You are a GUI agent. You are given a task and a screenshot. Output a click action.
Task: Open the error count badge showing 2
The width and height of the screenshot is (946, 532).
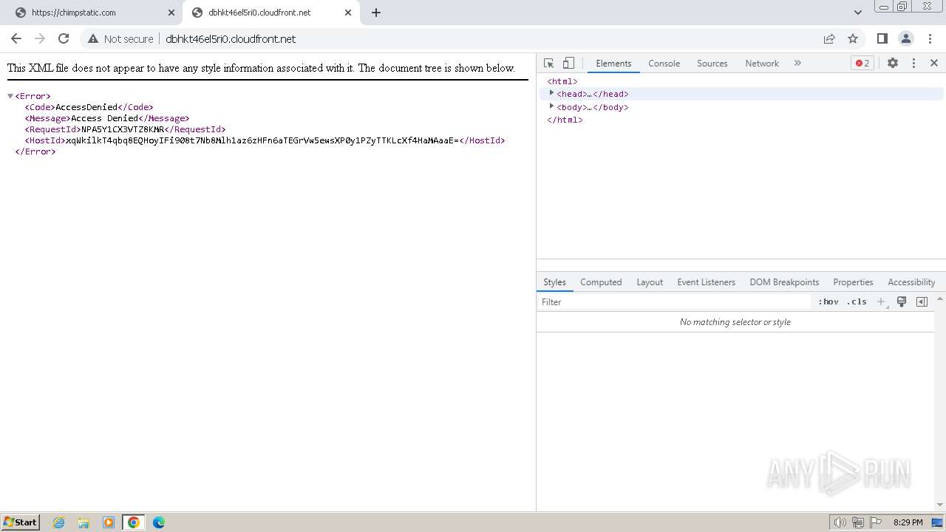862,64
